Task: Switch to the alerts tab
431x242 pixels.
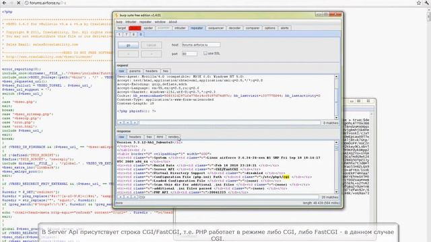Action: (284, 28)
